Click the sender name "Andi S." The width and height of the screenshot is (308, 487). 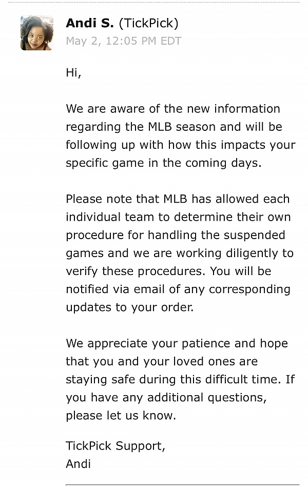(89, 23)
